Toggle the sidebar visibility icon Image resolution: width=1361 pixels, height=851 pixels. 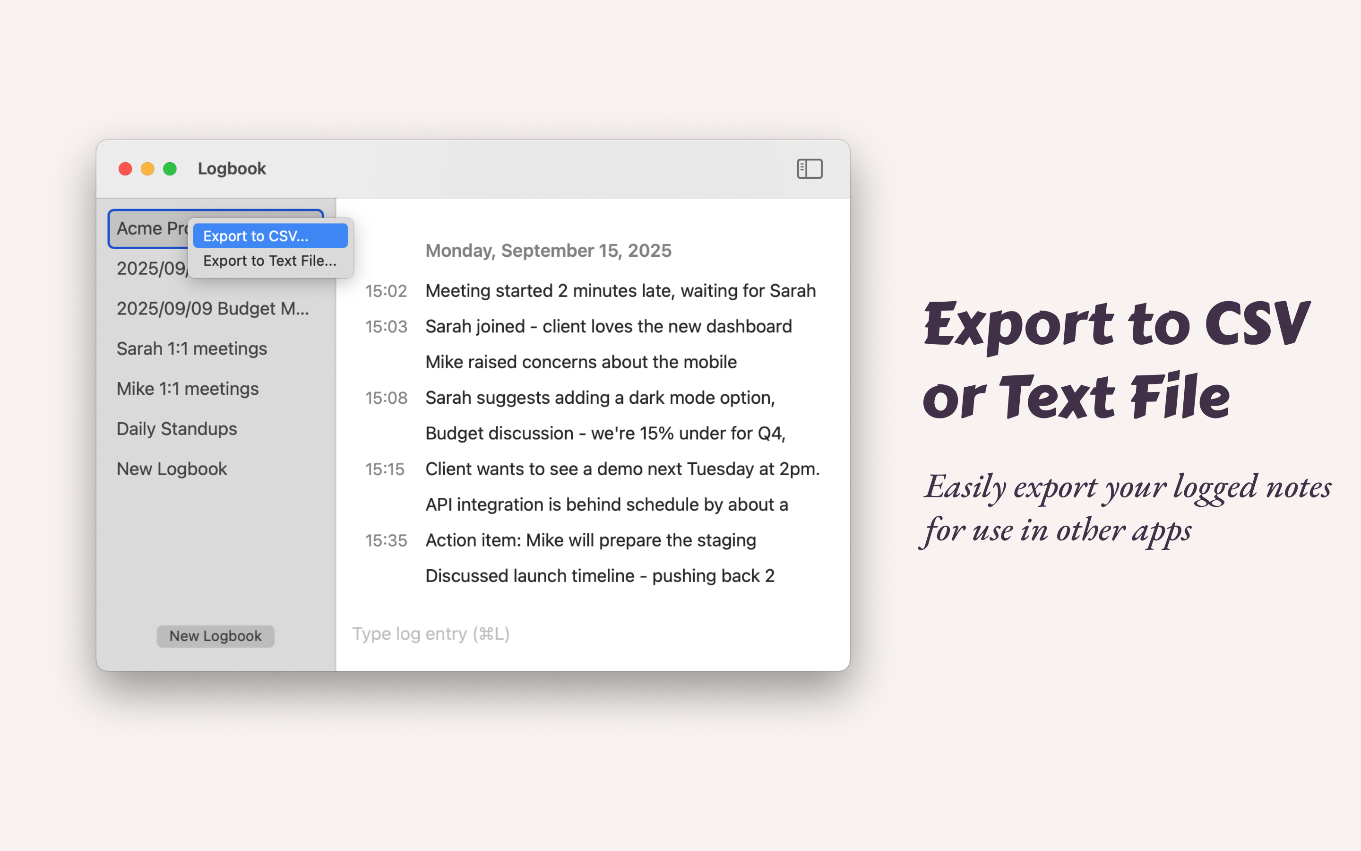810,169
